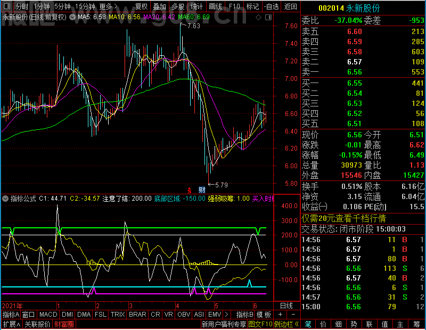Viewport: 426px width, 330px height.
Task: Switch indicator to BRAR
Action: tap(137, 315)
